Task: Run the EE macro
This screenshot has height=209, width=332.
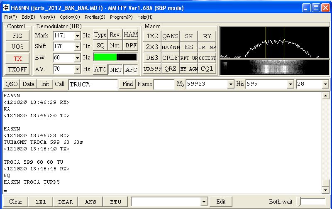Action: coord(189,47)
